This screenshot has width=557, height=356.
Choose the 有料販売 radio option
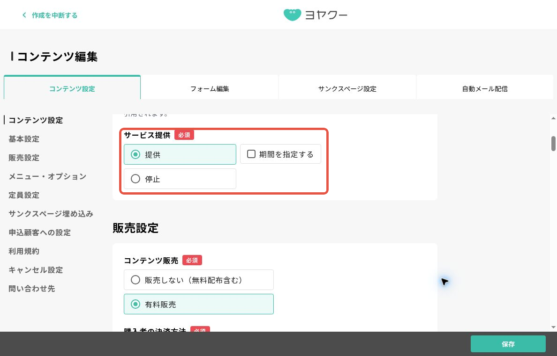pos(199,304)
